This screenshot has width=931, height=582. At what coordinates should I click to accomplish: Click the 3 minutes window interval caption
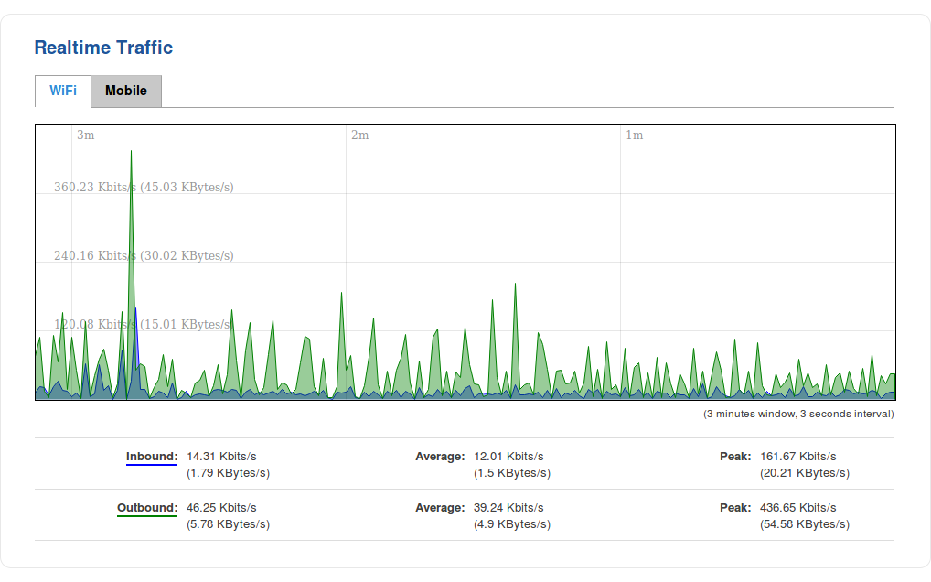pos(798,415)
